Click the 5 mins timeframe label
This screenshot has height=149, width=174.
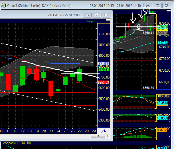click(x=151, y=12)
